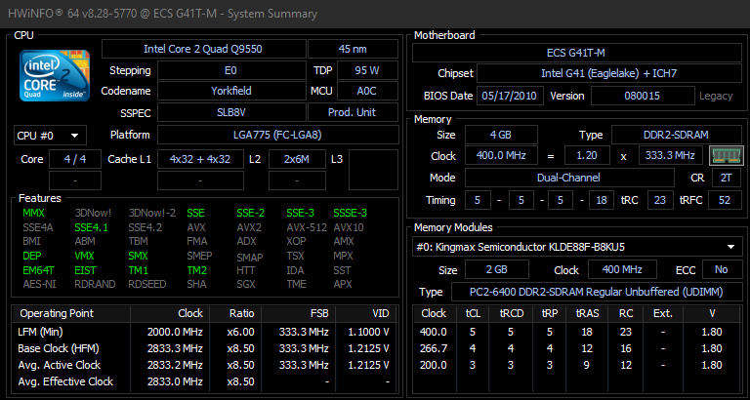The image size is (750, 400).
Task: Click the Base Clock (HFM) row label
Action: 59,348
